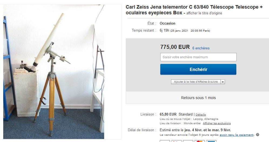This screenshot has width=269, height=142.
Task: Click the 775,00 EUR price
Action: coord(175,47)
